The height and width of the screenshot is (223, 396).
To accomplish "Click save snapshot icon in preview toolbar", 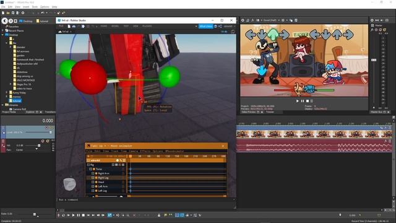I will pyautogui.click(x=296, y=20).
